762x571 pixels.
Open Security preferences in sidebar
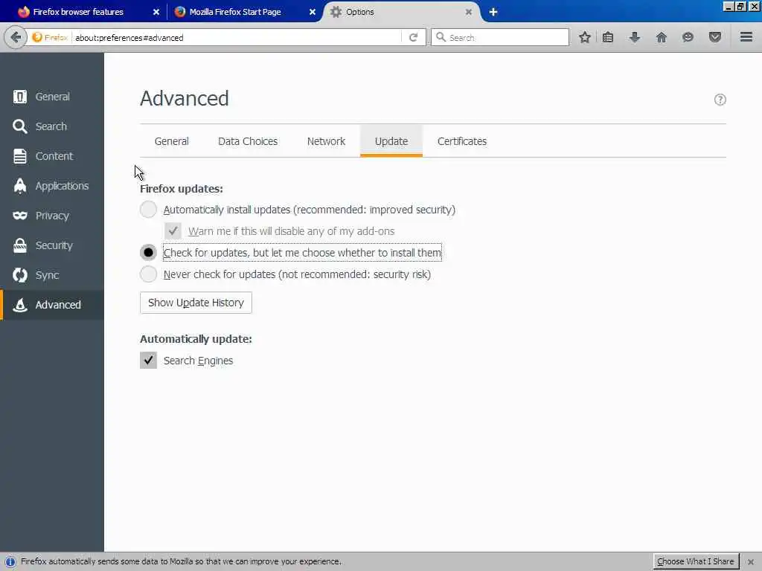point(52,245)
